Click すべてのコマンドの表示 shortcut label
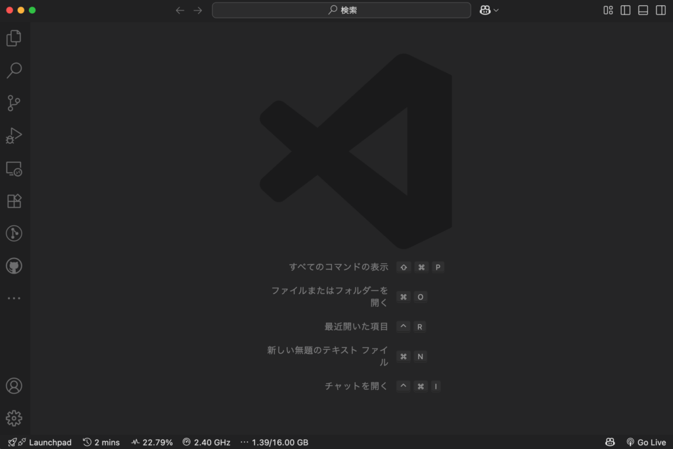This screenshot has height=449, width=673. click(338, 267)
